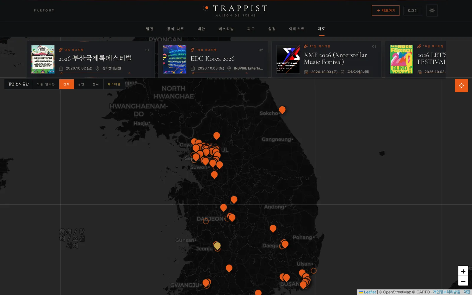The image size is (472, 295).
Task: Toggle the light/dark theme sun icon
Action: pyautogui.click(x=432, y=11)
